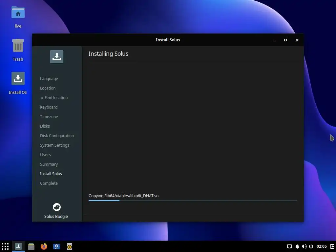336x252 pixels.
Task: Open the music player taskbar icon
Action: [70, 246]
